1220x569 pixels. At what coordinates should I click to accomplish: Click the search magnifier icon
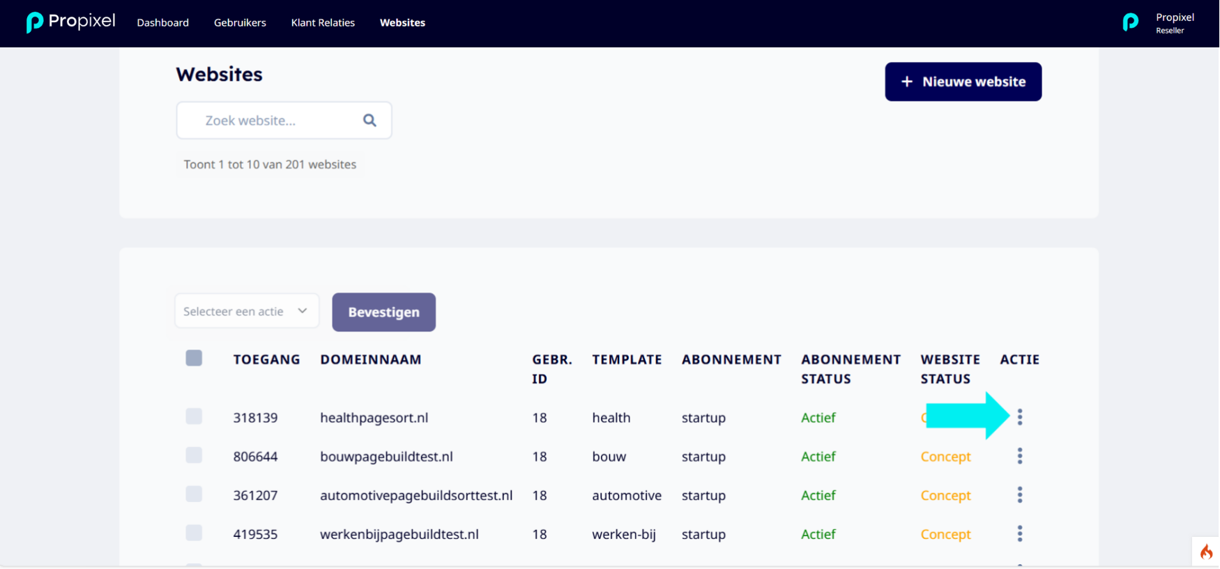(x=369, y=120)
